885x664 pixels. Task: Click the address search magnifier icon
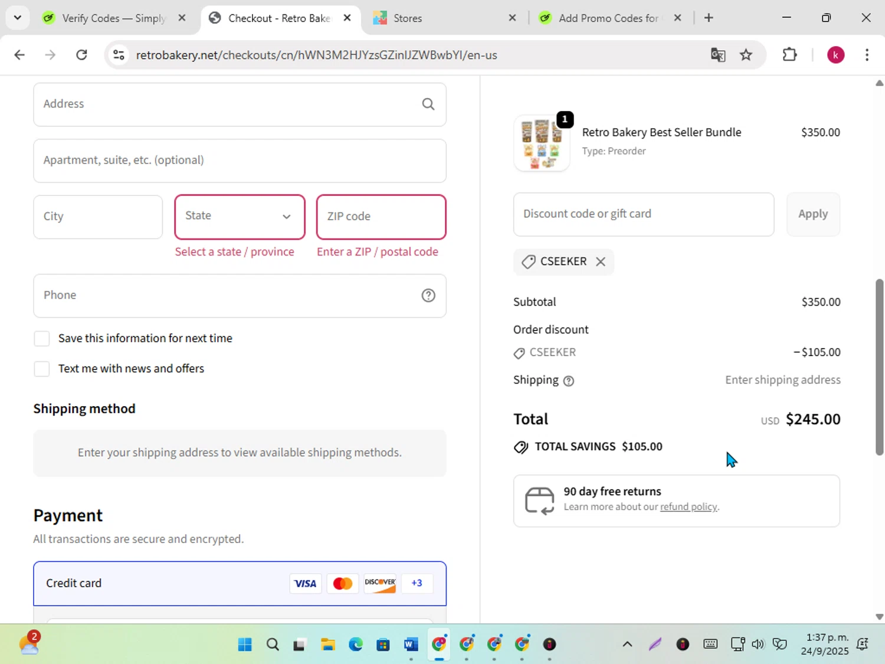point(428,104)
